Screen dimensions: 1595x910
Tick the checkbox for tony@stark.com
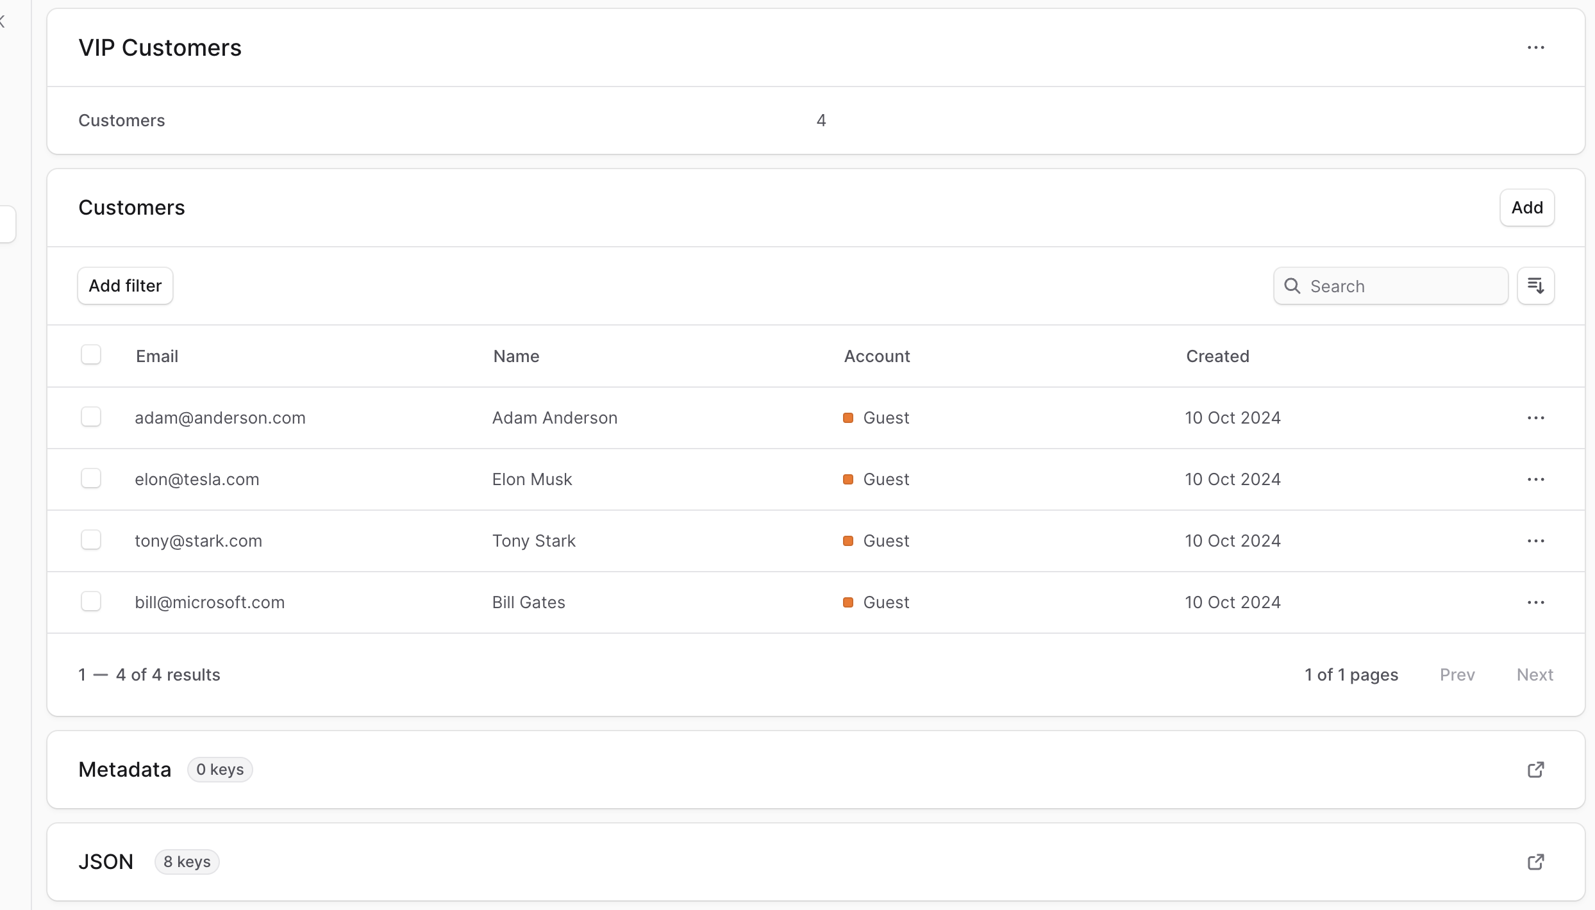[x=91, y=540]
